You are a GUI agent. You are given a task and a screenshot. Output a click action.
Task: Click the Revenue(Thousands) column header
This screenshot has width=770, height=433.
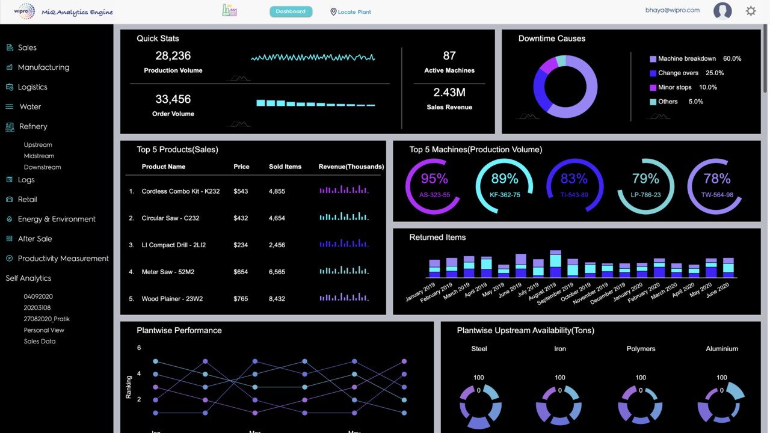pyautogui.click(x=351, y=167)
